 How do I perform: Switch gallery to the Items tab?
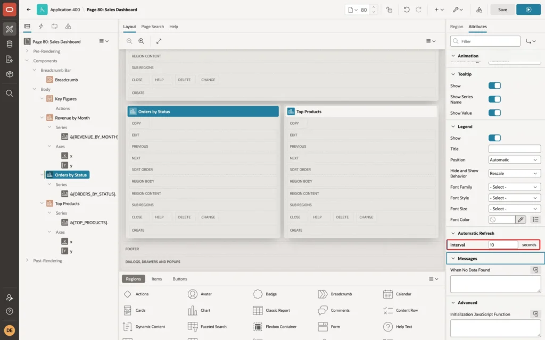click(157, 279)
